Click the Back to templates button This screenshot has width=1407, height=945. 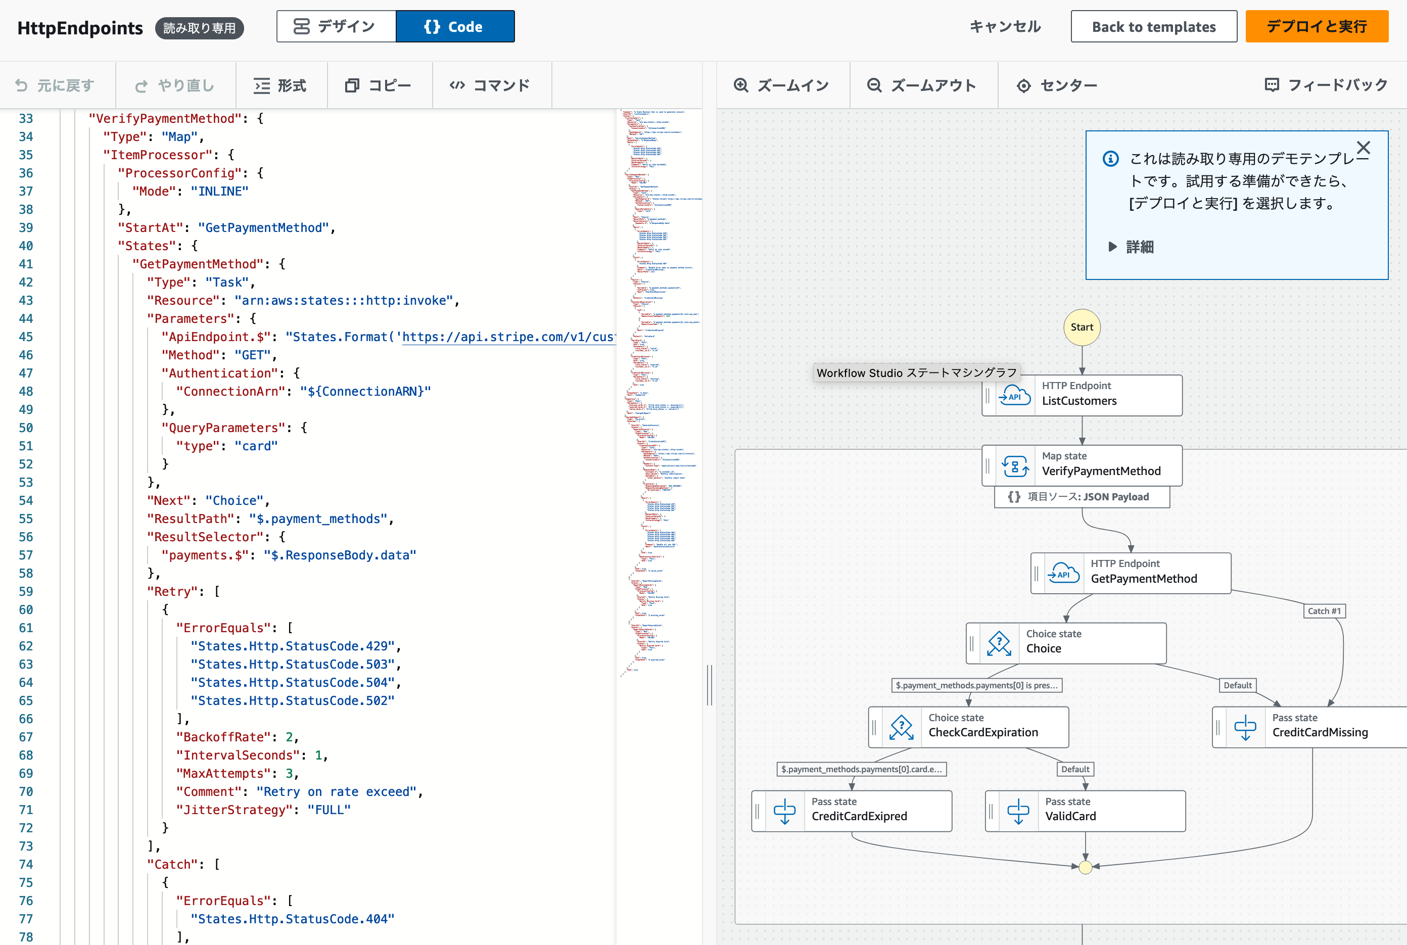click(1153, 26)
